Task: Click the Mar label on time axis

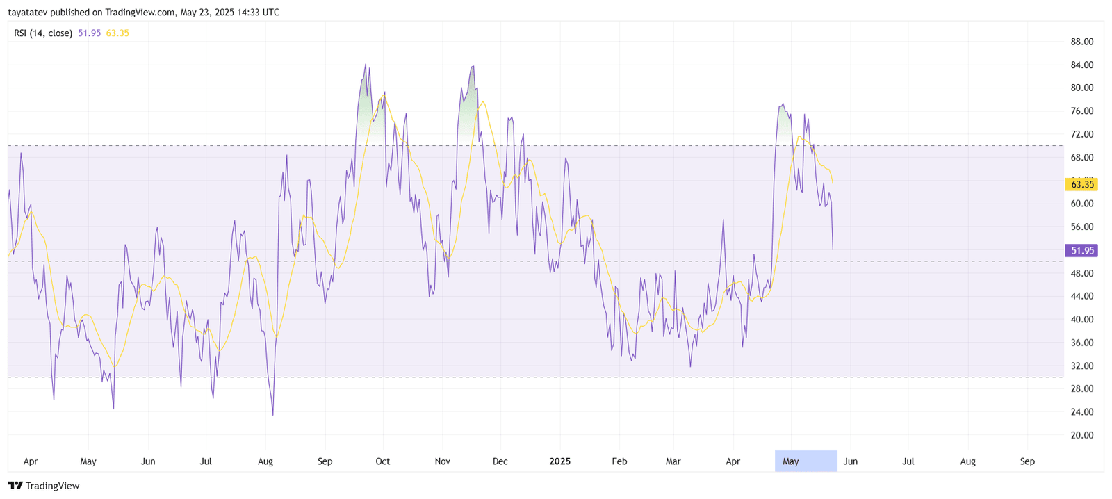Action: point(673,461)
